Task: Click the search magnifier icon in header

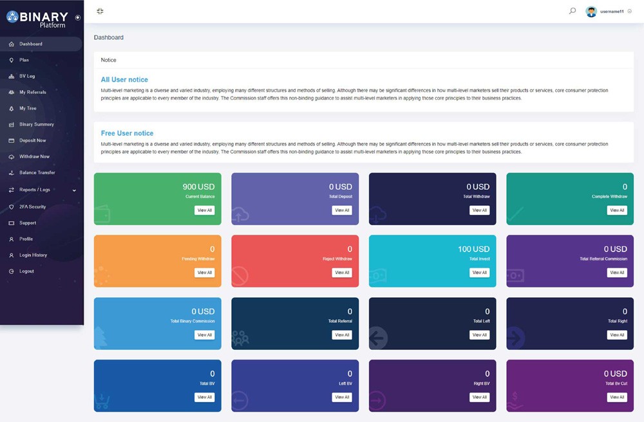Action: coord(573,11)
